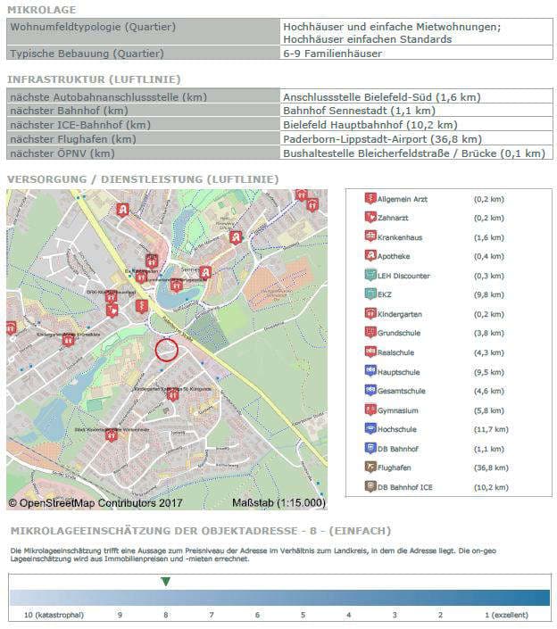
Task: Click the green triangle marker on the rating scale
Action: [x=165, y=582]
